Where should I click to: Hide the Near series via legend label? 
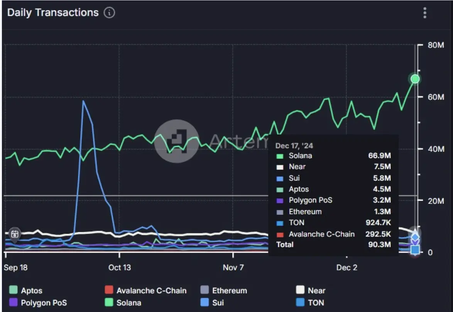tap(316, 290)
